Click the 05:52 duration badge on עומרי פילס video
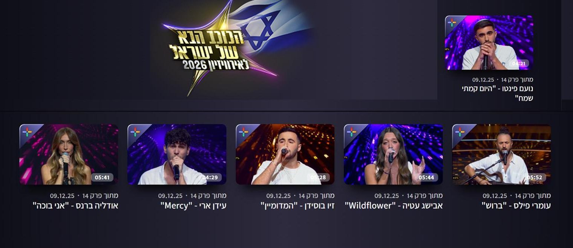Viewport: 573px width, 248px height. point(535,177)
